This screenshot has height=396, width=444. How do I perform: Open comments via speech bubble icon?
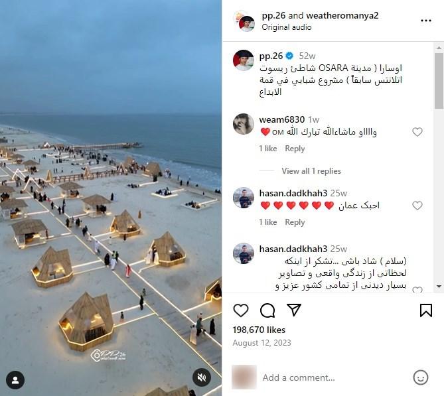pos(267,310)
